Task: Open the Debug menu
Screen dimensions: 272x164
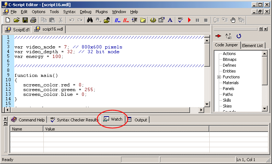Action: point(86,12)
